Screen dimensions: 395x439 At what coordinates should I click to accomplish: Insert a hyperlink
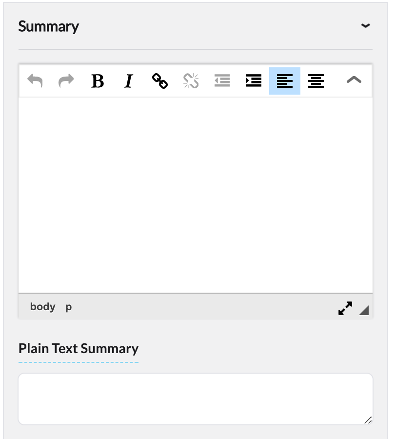(159, 81)
